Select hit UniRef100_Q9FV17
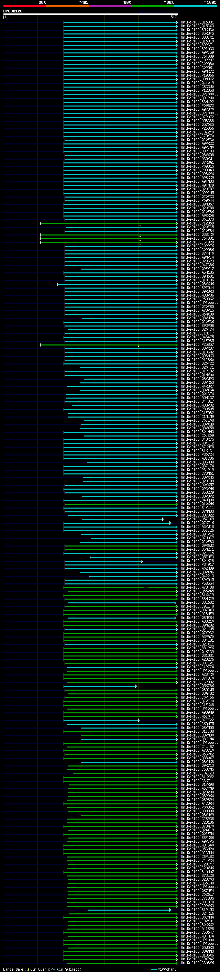The height and width of the screenshot is (972, 220). 197,269
